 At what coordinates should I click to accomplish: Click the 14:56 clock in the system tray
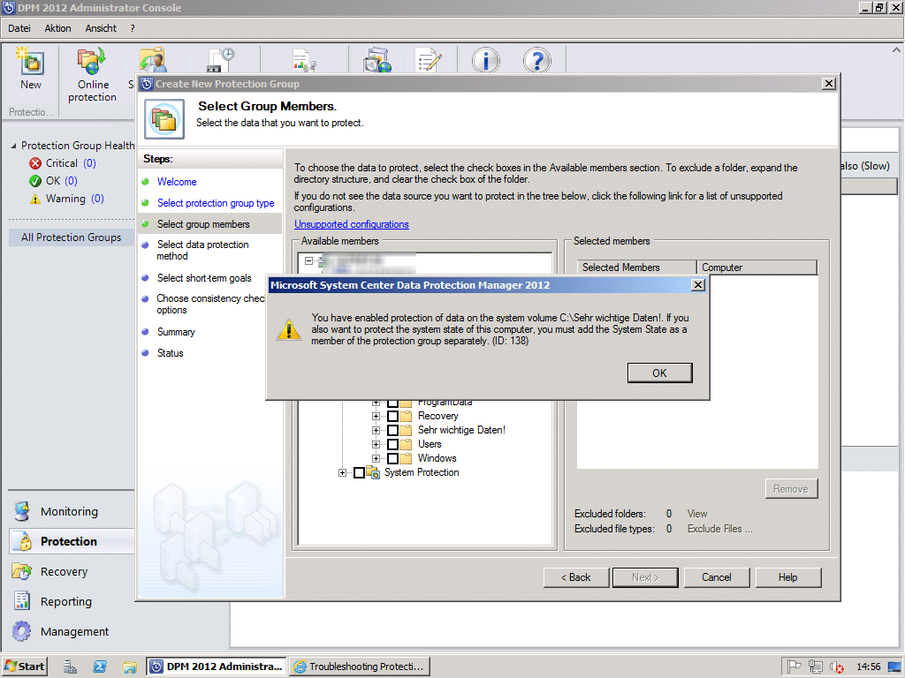point(868,667)
